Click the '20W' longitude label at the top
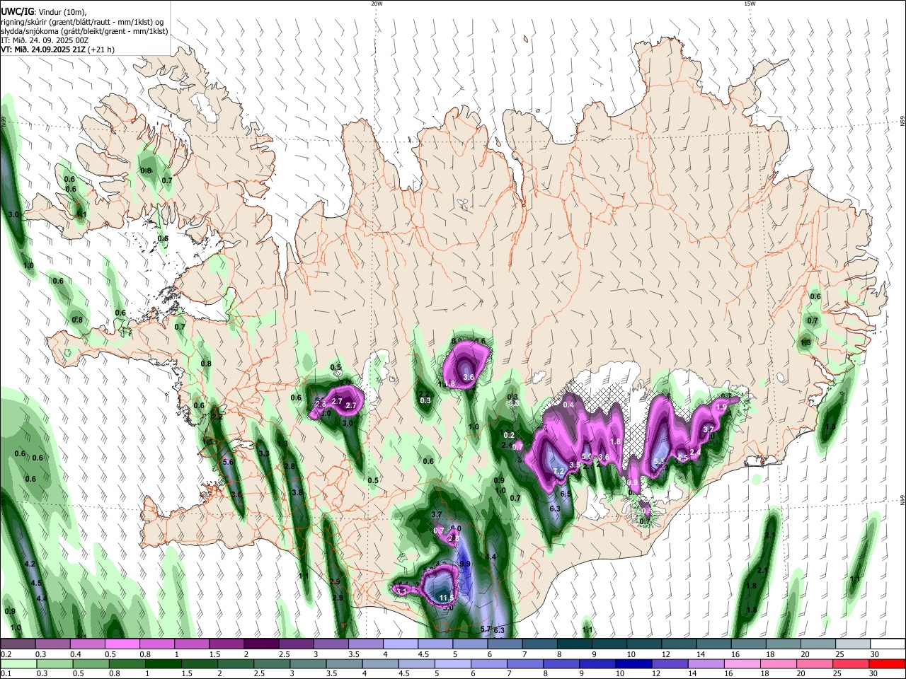Image resolution: width=906 pixels, height=679 pixels. pos(377,4)
